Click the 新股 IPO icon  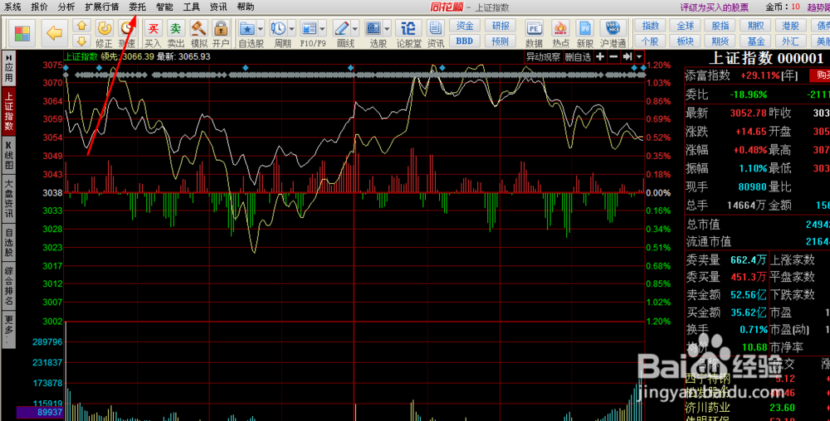click(x=585, y=34)
